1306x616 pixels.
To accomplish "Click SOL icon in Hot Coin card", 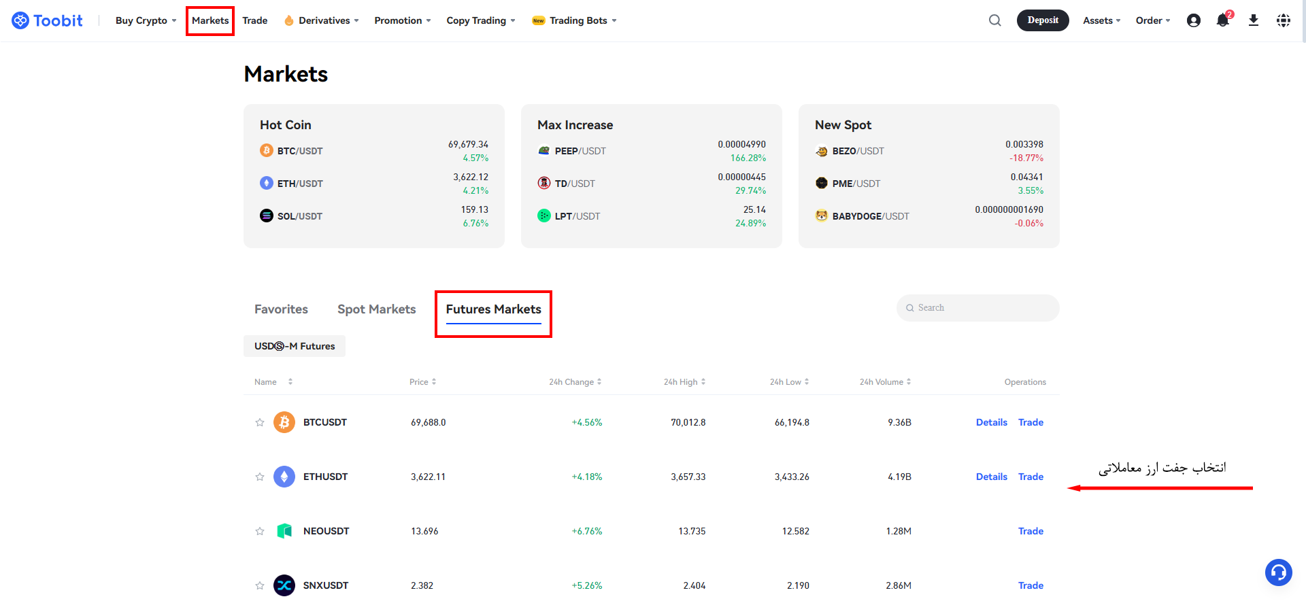I will coord(267,216).
